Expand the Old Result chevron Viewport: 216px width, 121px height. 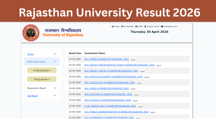[x=55, y=96]
